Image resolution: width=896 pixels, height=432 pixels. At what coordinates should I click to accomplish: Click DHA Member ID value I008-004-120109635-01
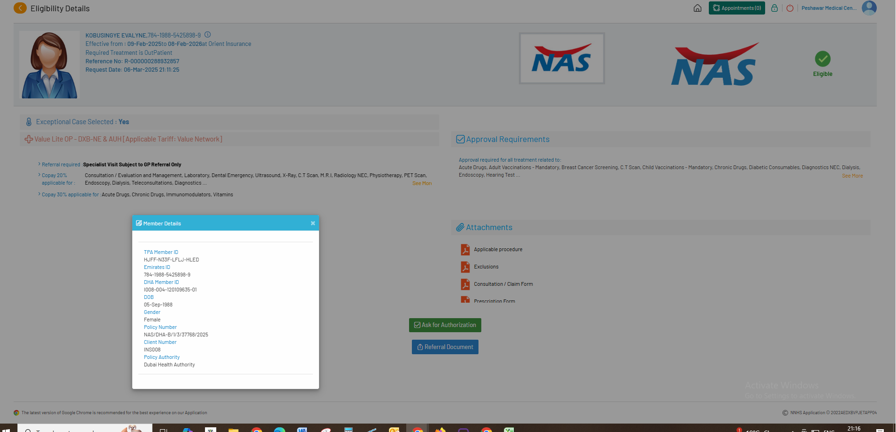click(170, 290)
